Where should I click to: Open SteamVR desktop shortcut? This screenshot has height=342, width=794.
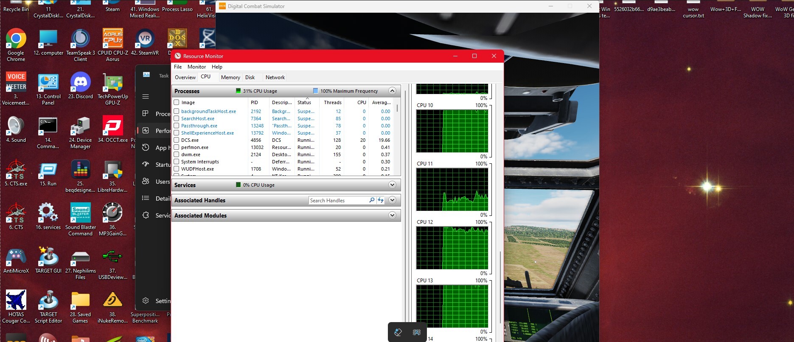pos(145,42)
